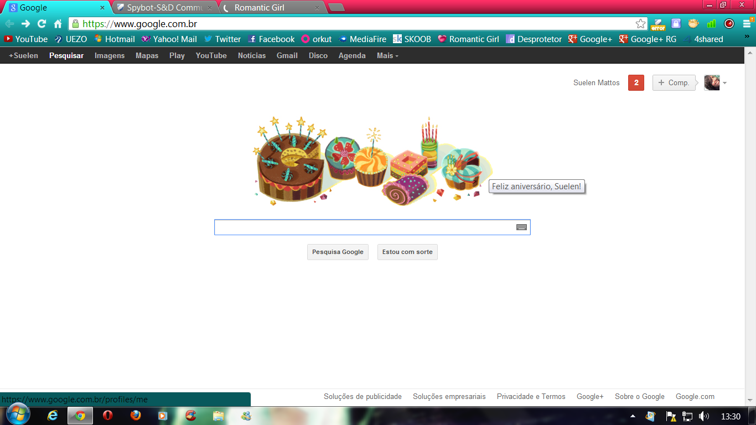
Task: Click the + Comp. share button
Action: coord(674,83)
